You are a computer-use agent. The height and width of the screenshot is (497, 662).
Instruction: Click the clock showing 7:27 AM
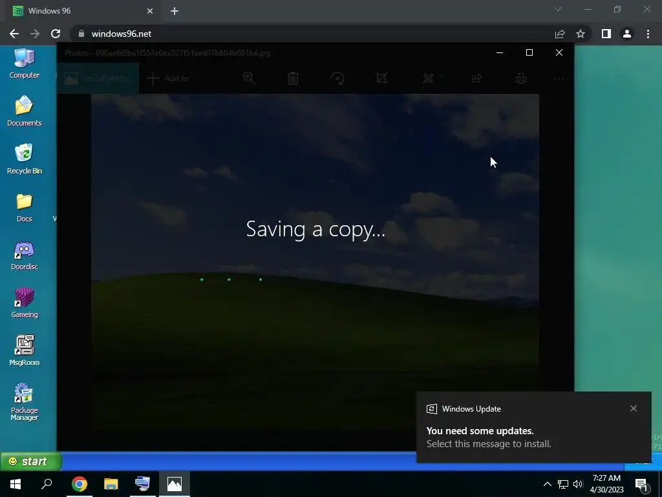[606, 484]
